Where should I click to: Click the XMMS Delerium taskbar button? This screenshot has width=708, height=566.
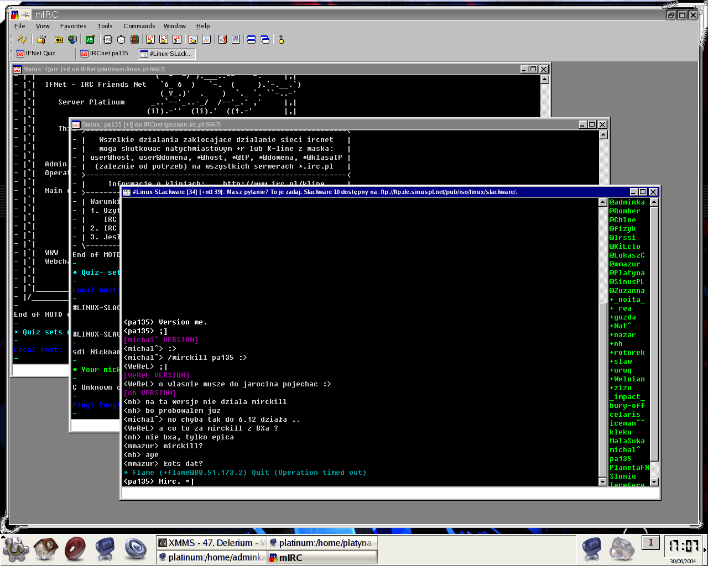click(x=211, y=543)
